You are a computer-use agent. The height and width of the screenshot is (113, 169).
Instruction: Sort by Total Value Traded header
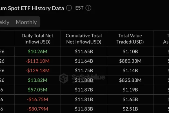(x=130, y=39)
